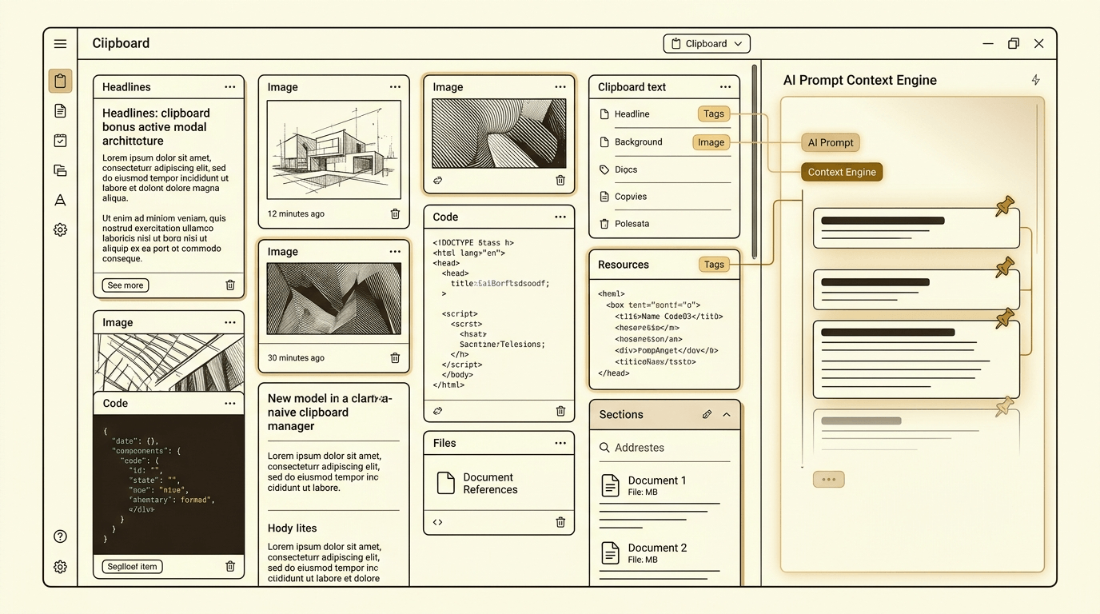Open options for the angular shards Image card
1100x614 pixels.
click(x=395, y=252)
